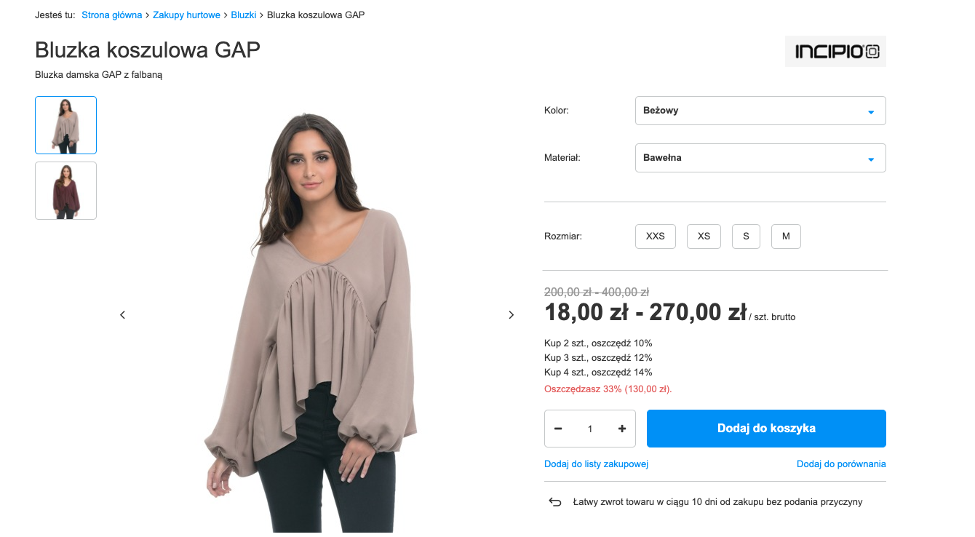Click the quantity input field
The width and height of the screenshot is (975, 537).
590,429
